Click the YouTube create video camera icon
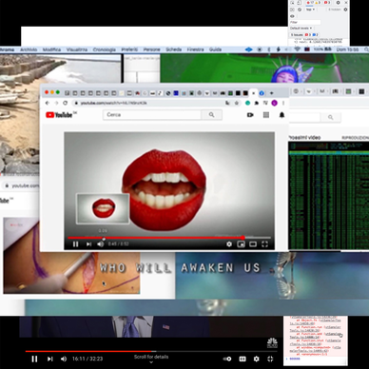The width and height of the screenshot is (369, 369). click(250, 115)
